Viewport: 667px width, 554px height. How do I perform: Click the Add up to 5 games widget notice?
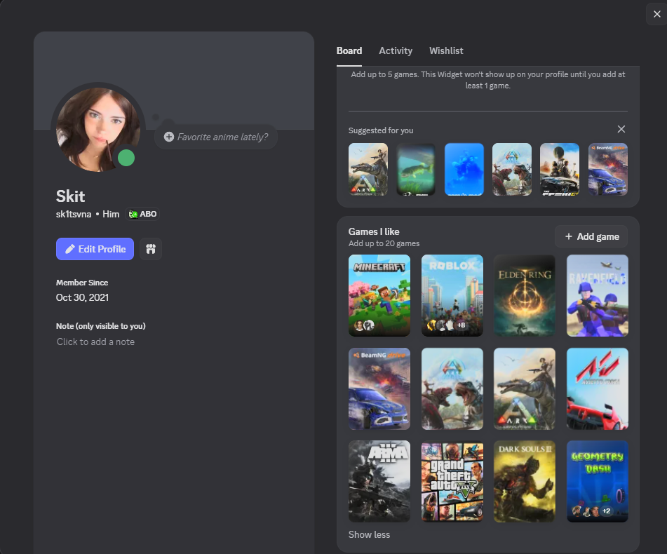[x=488, y=80]
